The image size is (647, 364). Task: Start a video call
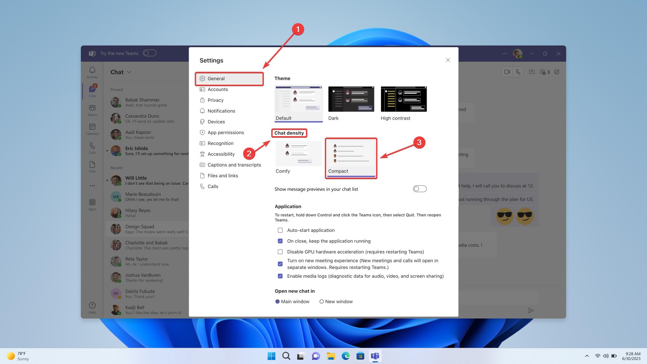(507, 72)
